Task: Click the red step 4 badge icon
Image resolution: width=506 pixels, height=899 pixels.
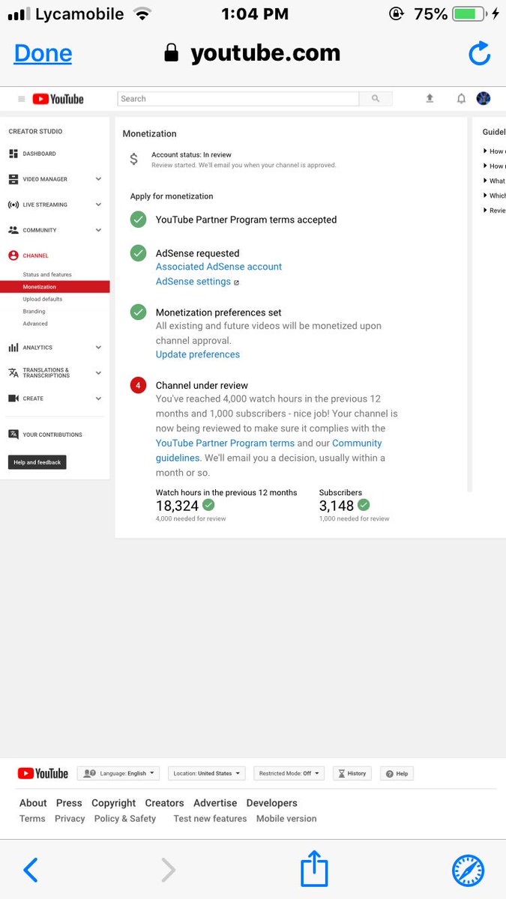Action: point(138,386)
